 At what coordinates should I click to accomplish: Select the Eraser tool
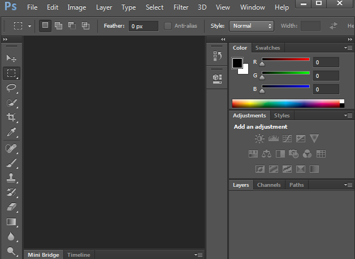(x=11, y=207)
